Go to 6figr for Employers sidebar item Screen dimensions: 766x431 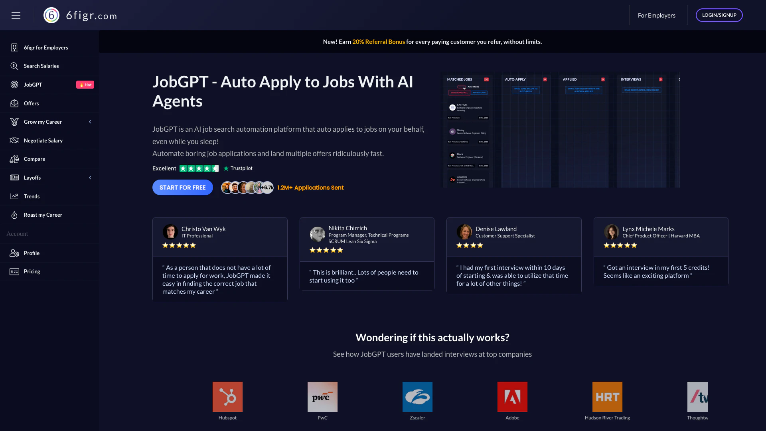click(46, 47)
